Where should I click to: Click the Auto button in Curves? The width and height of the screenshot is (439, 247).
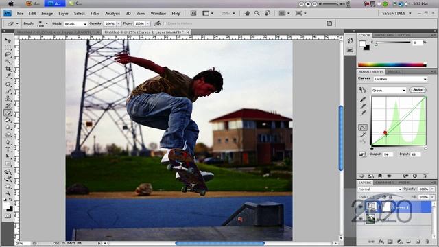click(x=418, y=90)
